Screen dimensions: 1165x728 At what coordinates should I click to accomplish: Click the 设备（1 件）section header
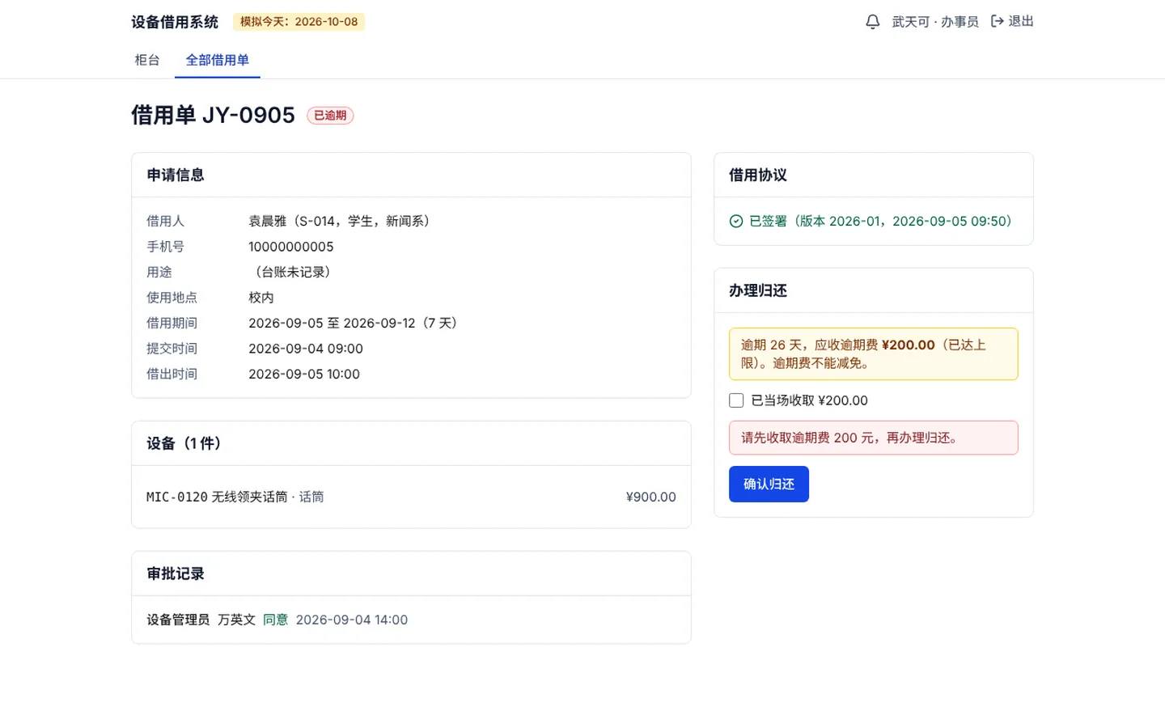[x=187, y=443]
